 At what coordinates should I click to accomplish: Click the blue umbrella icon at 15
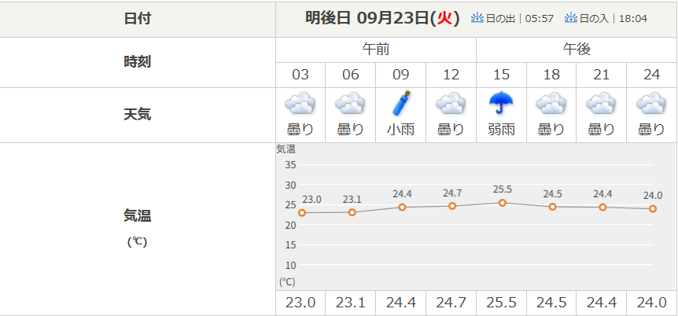tap(502, 104)
